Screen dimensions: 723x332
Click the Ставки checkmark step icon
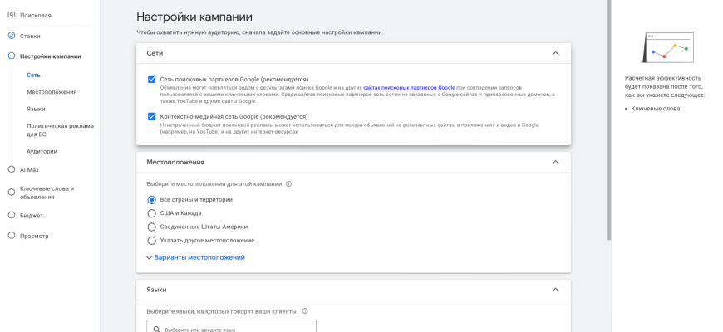tap(12, 36)
